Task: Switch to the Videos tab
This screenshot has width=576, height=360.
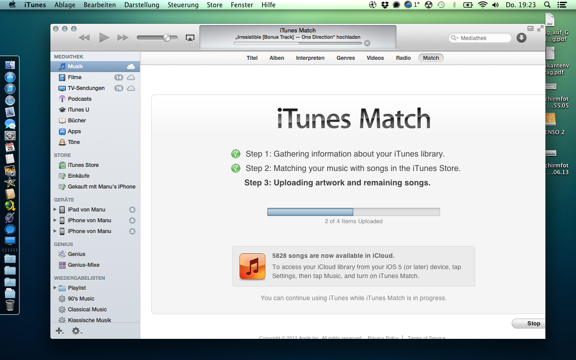Action: coord(375,58)
